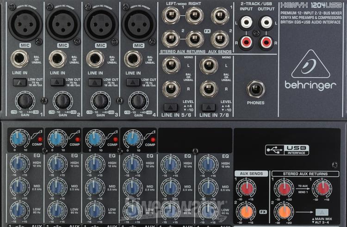Click channel 4 LINE IN jack
The height and width of the screenshot is (227, 347).
click(133, 59)
